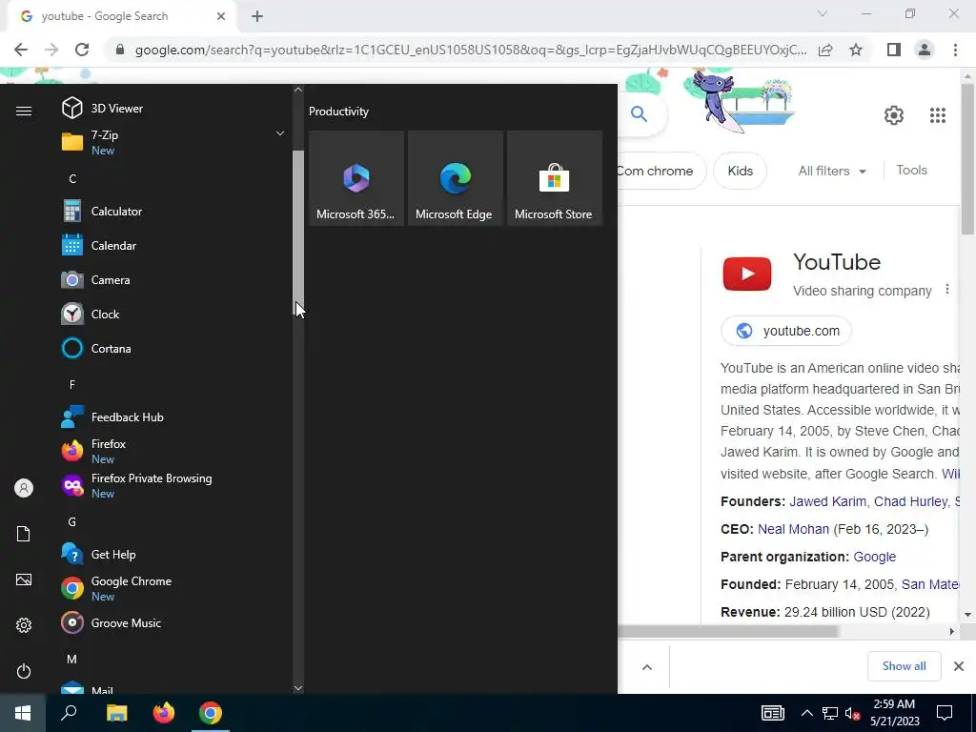Jump to letter C section header
The height and width of the screenshot is (732, 976).
click(72, 178)
